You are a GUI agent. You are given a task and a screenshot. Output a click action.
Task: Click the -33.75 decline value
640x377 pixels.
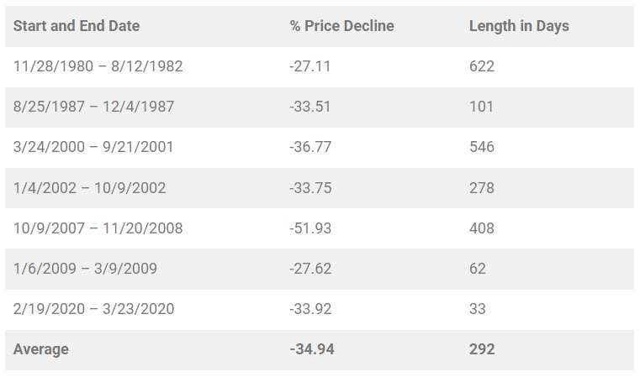coord(309,187)
